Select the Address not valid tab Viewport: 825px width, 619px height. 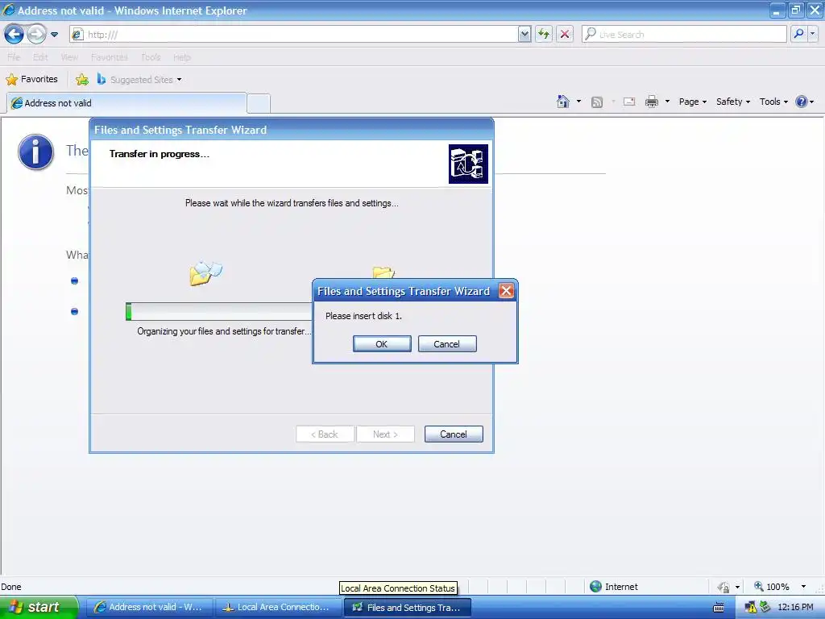(126, 103)
